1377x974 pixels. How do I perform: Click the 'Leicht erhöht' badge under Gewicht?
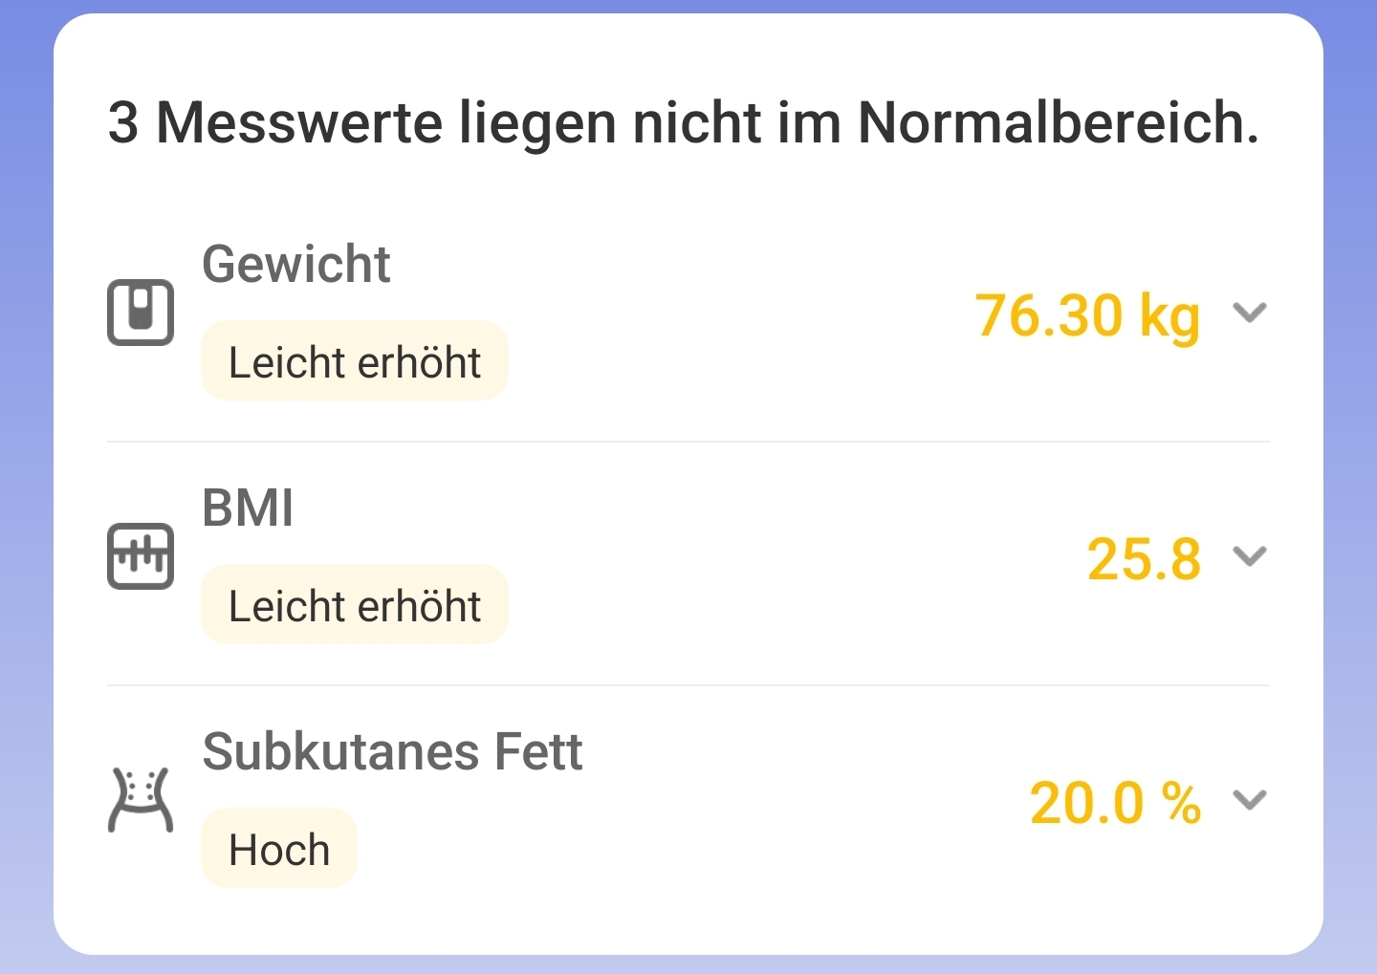click(x=354, y=361)
